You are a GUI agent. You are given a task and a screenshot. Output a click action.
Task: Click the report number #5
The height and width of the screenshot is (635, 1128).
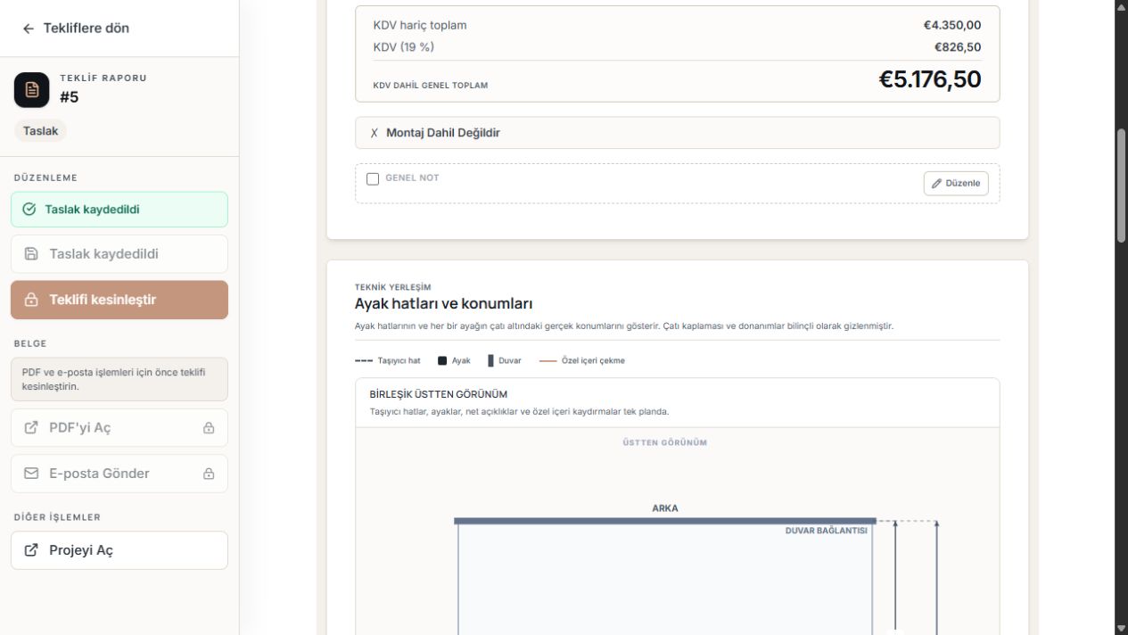point(70,97)
